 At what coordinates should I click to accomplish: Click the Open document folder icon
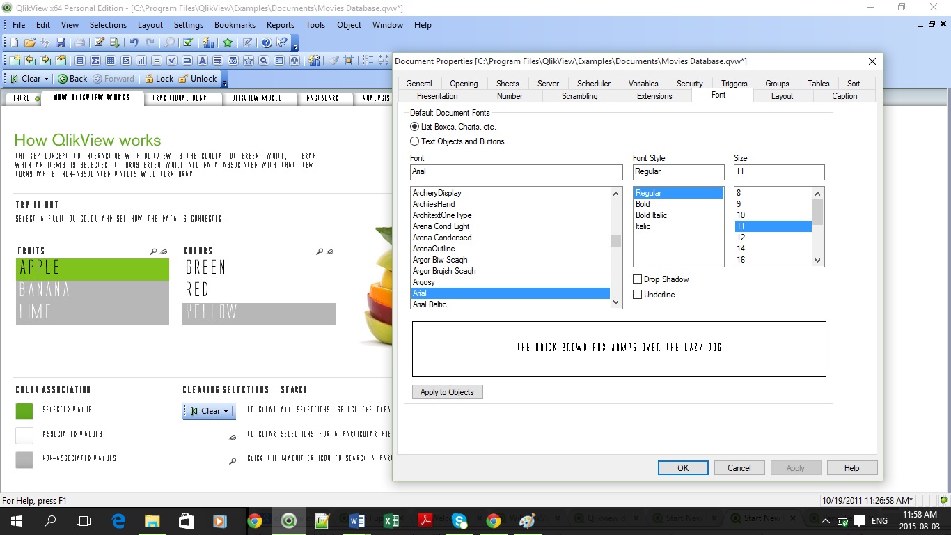[x=30, y=42]
